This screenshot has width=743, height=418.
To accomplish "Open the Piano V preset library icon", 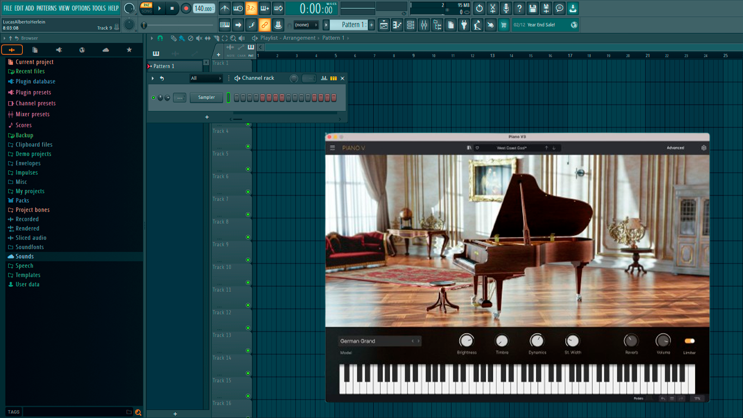I will [469, 148].
